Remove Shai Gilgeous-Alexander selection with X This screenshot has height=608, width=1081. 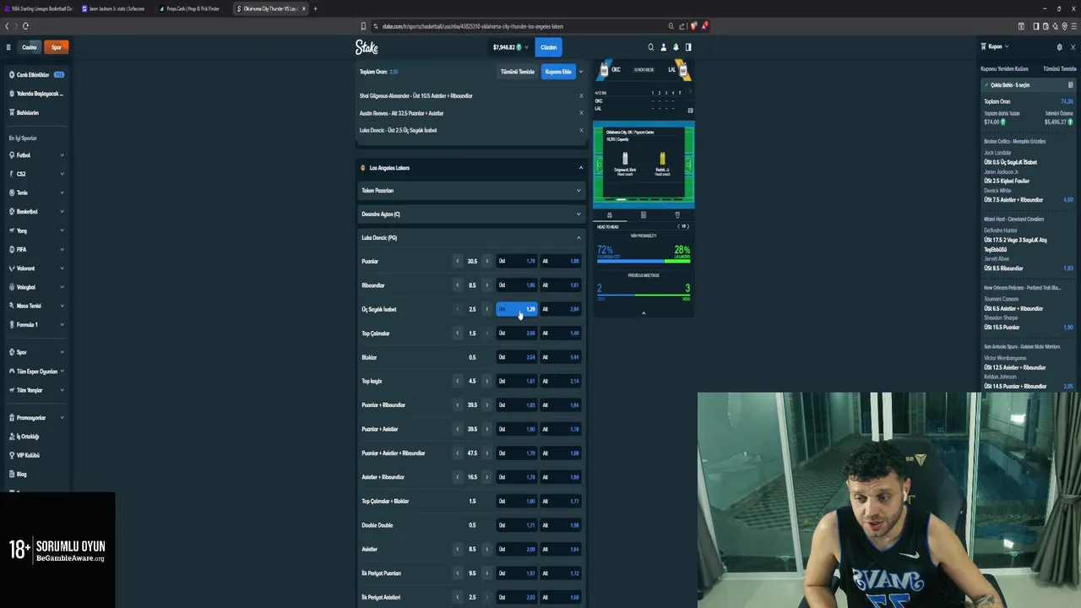(x=581, y=95)
